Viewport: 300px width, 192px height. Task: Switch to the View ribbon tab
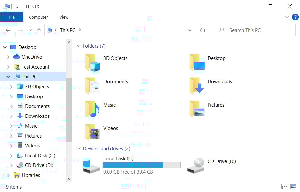pos(64,17)
